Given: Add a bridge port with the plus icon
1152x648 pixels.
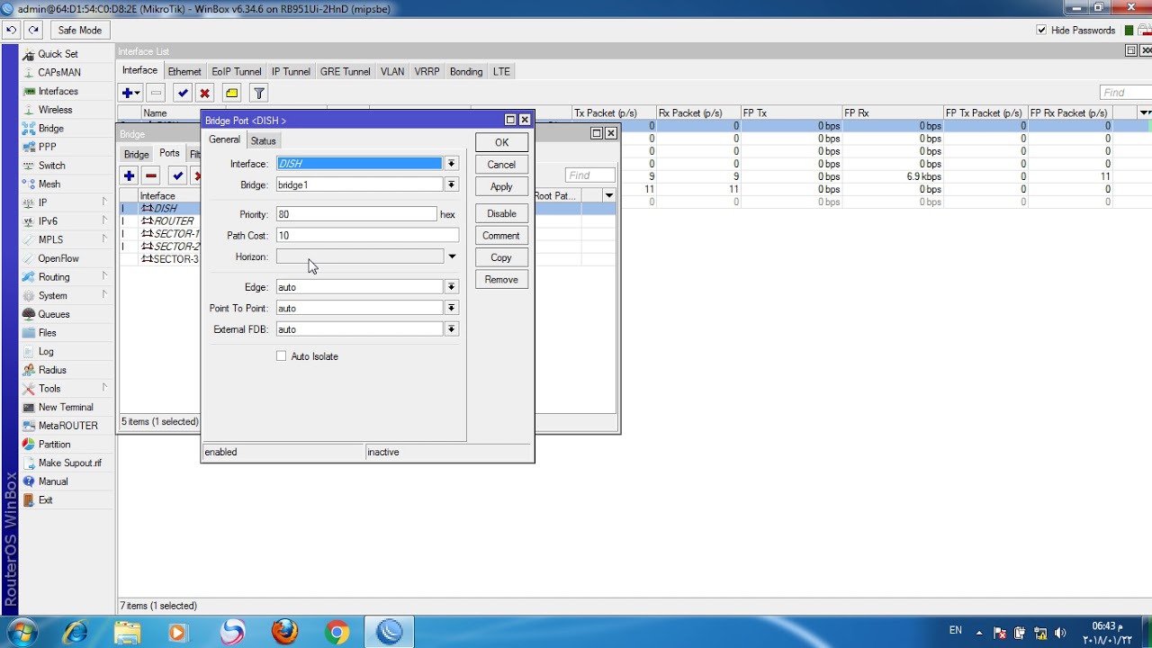Looking at the screenshot, I should point(130,176).
